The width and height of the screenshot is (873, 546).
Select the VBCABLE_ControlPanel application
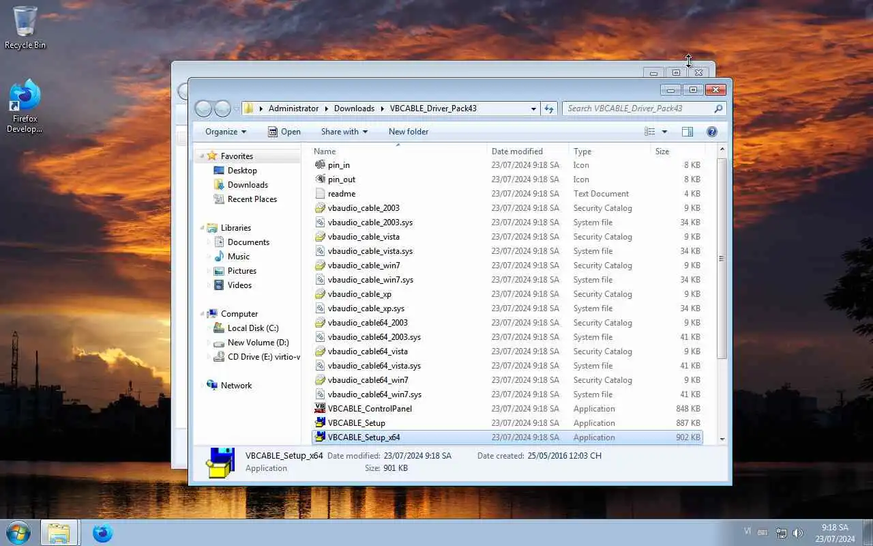507,409
